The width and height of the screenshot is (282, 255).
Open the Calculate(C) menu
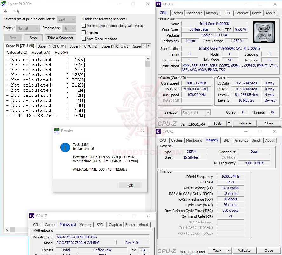pos(17,53)
